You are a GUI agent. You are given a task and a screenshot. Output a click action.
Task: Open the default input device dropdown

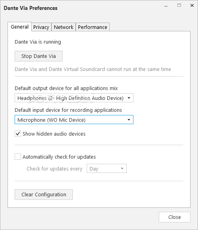74,120
